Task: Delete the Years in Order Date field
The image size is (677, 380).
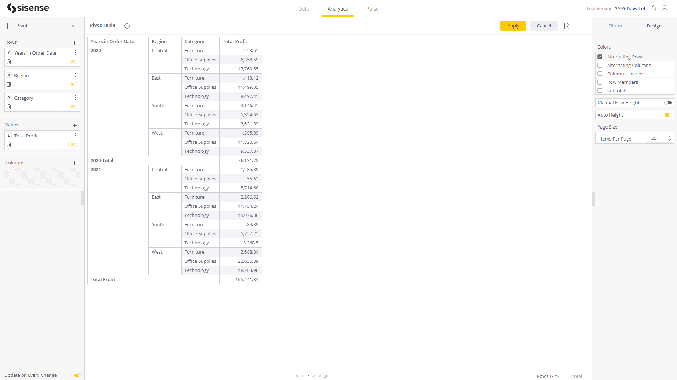Action: [x=9, y=62]
